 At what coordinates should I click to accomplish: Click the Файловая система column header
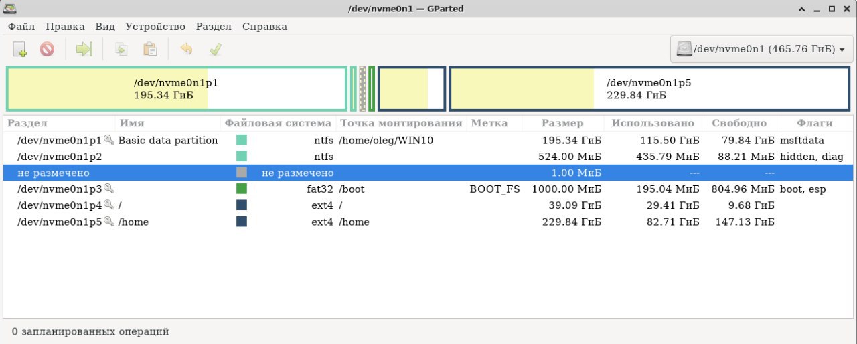(x=279, y=123)
